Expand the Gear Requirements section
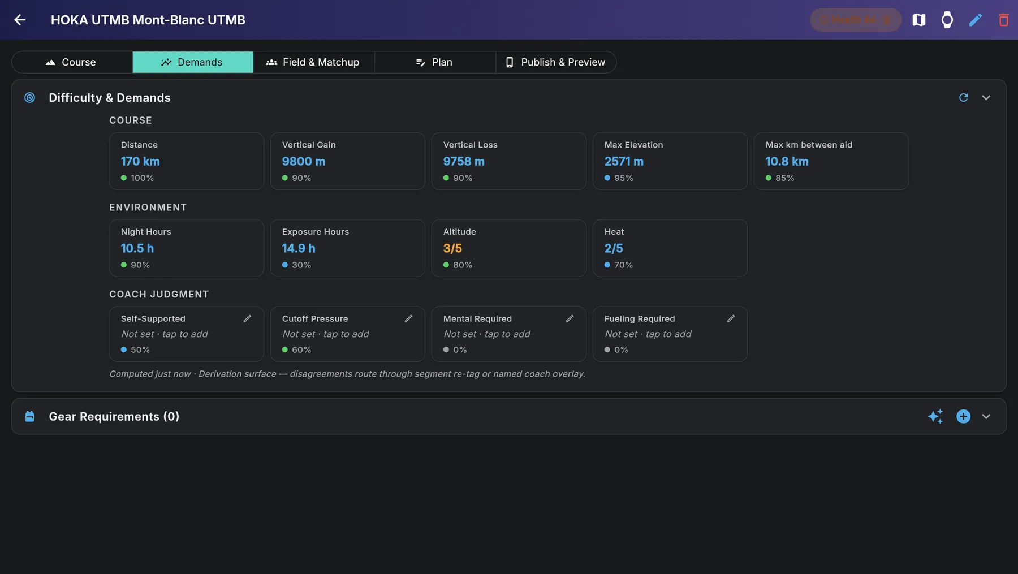 point(986,417)
